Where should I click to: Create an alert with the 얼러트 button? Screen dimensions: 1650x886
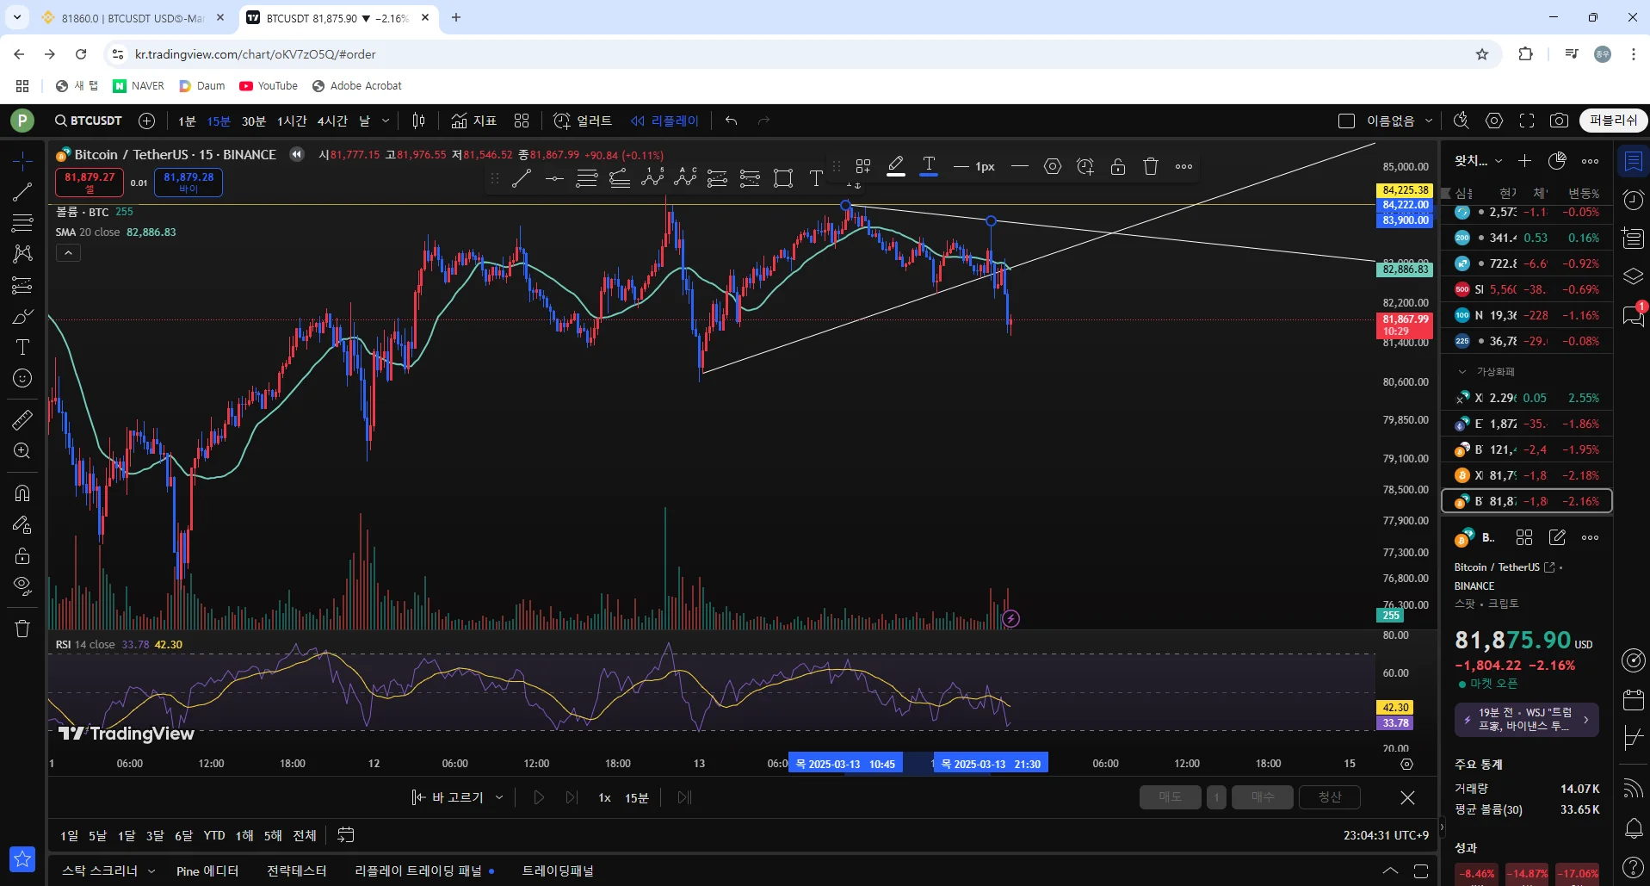[583, 121]
